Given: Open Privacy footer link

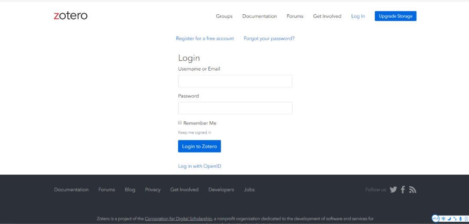Looking at the screenshot, I should pyautogui.click(x=153, y=190).
